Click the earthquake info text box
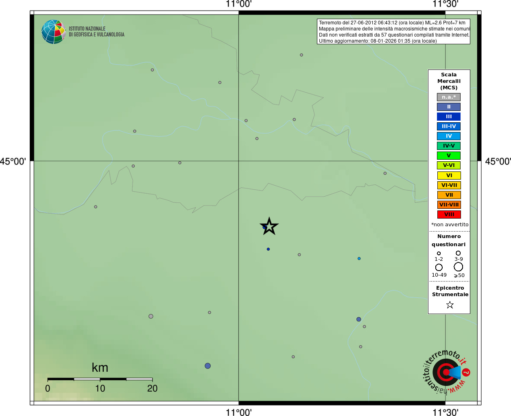The image size is (511, 416). (x=393, y=32)
